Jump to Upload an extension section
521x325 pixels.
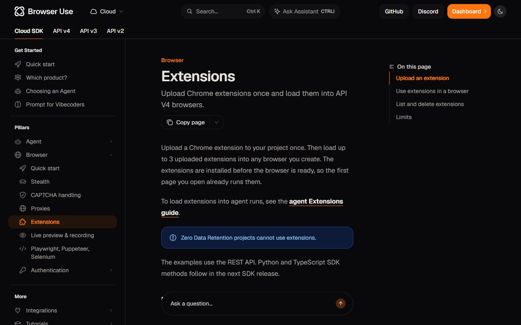422,78
